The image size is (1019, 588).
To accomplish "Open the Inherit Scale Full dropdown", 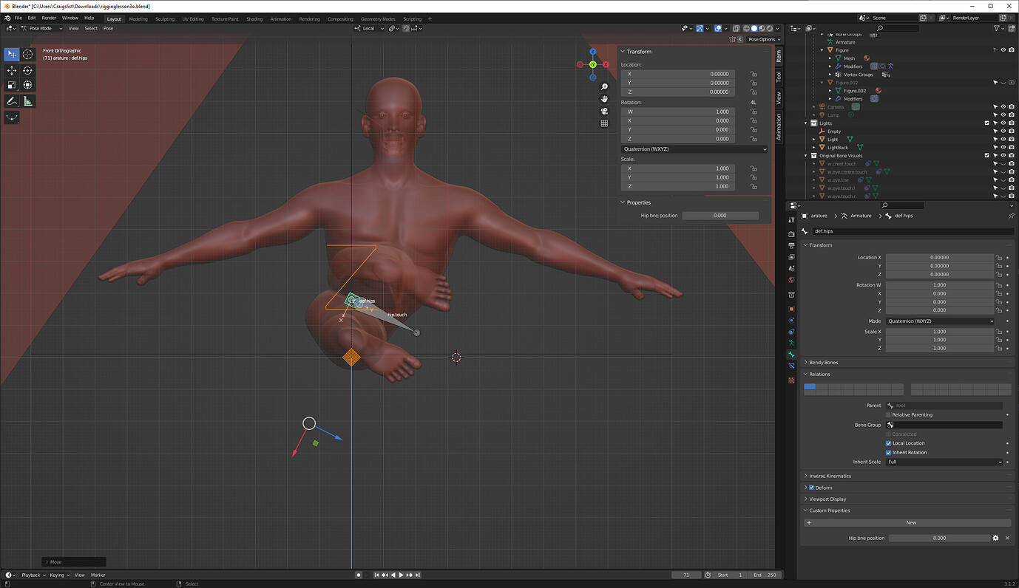I will click(944, 462).
